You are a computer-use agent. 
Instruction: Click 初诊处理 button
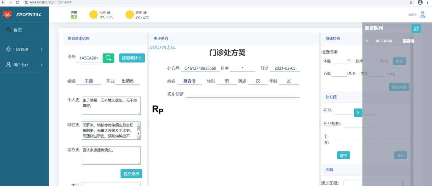pos(399,87)
